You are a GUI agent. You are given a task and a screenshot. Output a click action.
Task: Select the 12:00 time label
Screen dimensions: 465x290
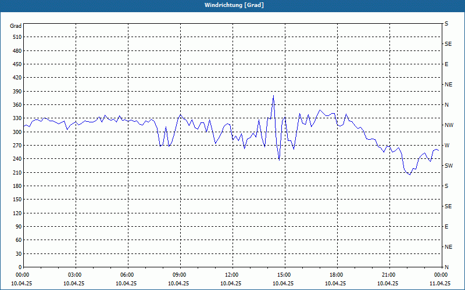coord(231,275)
